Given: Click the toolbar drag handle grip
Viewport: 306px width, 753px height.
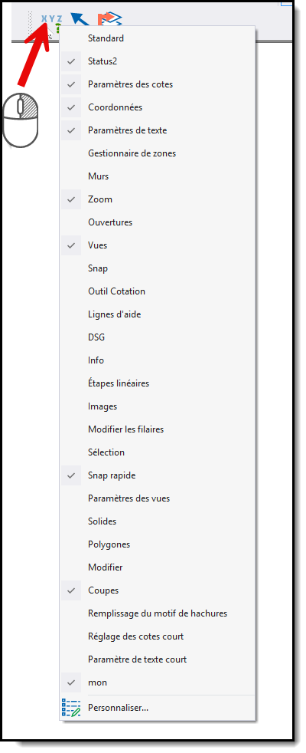Looking at the screenshot, I should coord(31,22).
